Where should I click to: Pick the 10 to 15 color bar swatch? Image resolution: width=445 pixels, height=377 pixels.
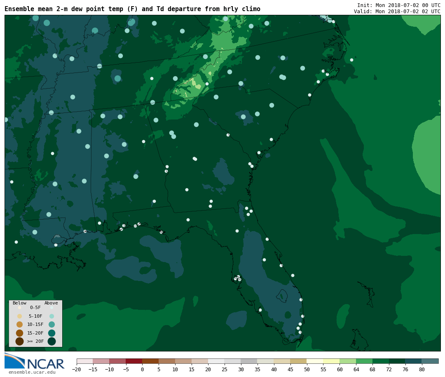click(x=183, y=361)
